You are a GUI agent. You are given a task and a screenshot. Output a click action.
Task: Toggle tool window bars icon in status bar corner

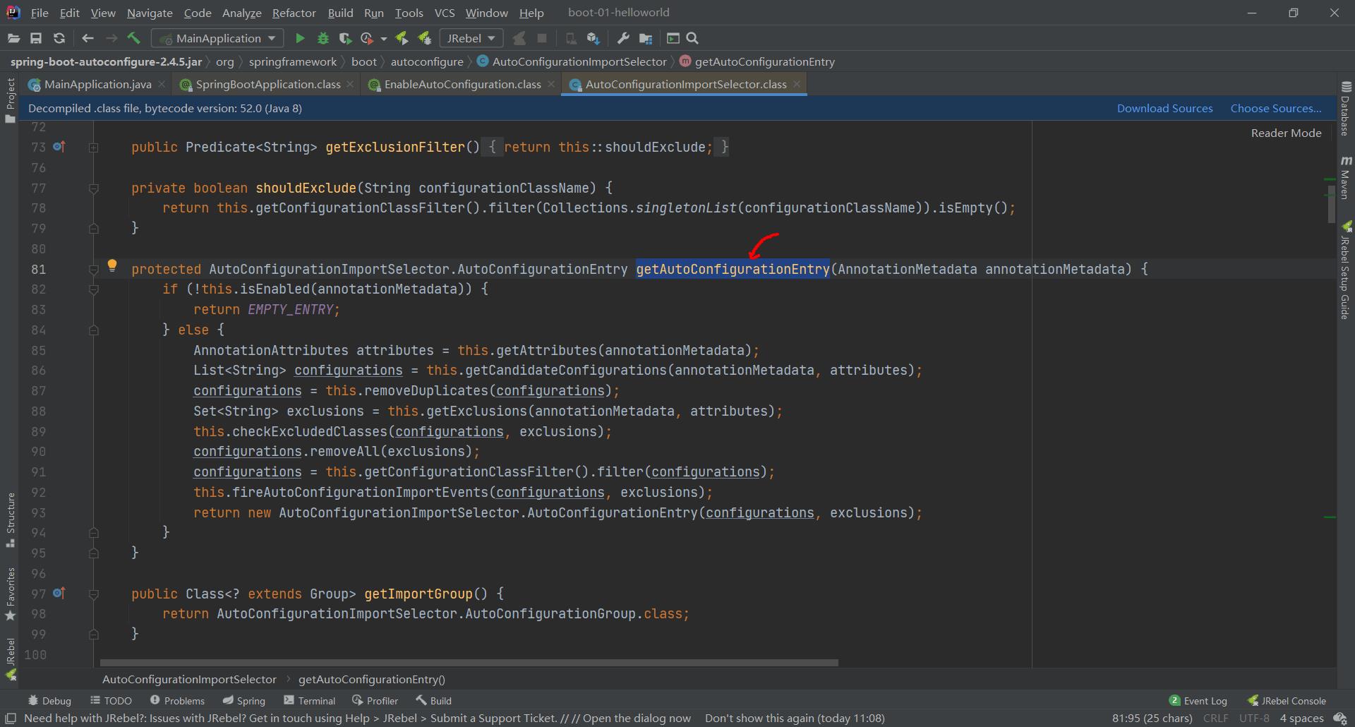[x=11, y=718]
